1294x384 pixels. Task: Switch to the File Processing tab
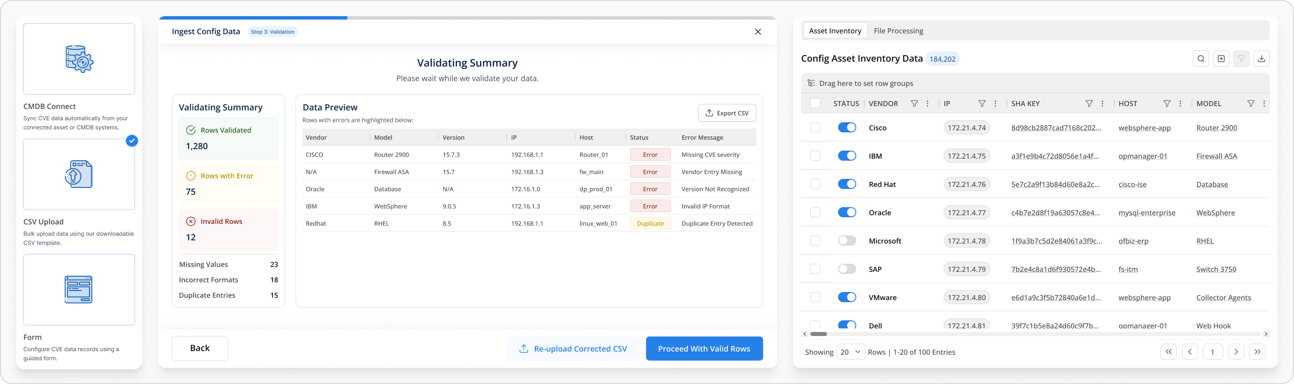click(898, 31)
